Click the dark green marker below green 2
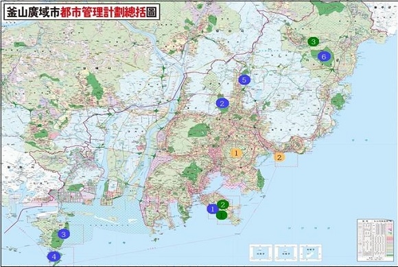This screenshot has width=398, height=267. 222,216
